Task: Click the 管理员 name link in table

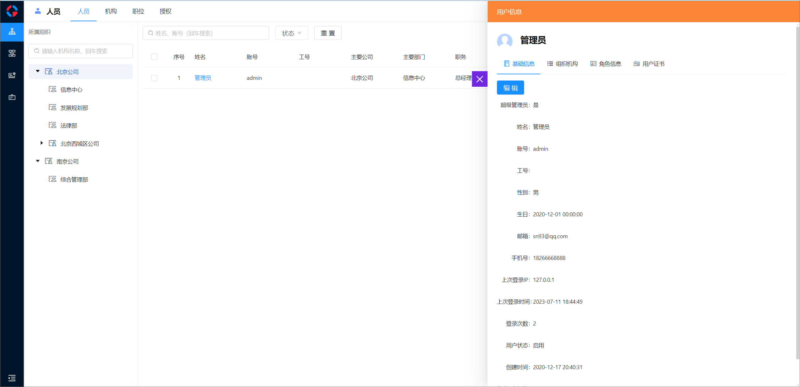Action: pos(202,78)
